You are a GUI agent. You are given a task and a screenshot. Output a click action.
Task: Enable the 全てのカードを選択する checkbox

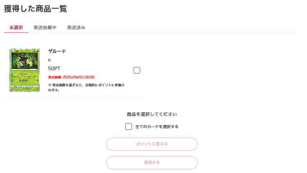pyautogui.click(x=129, y=127)
